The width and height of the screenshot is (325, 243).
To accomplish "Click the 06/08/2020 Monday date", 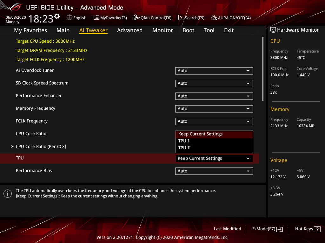I will [x=16, y=20].
